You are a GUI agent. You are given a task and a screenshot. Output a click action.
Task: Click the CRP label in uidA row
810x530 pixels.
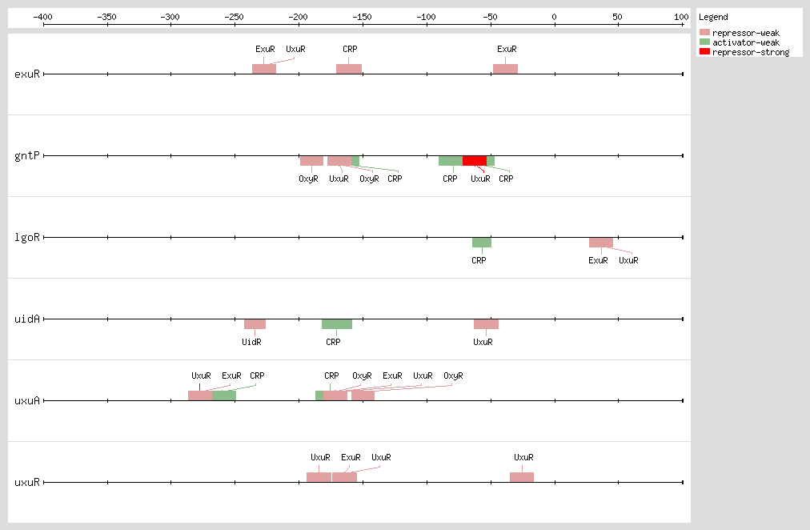[333, 342]
